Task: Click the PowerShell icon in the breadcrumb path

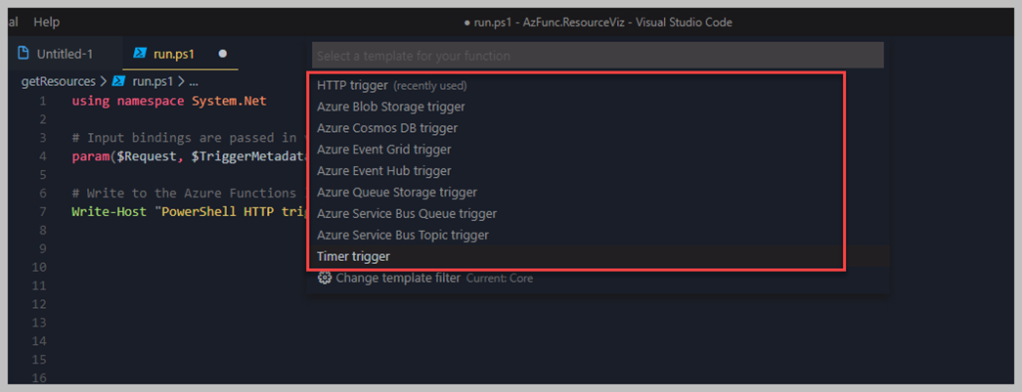Action: 118,81
